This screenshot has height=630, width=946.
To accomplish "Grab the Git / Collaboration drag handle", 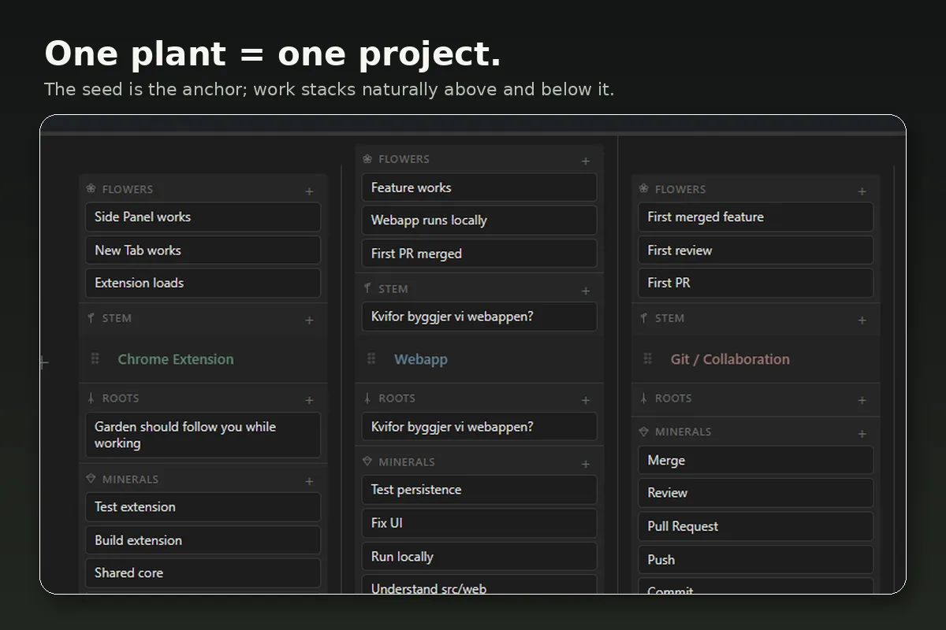I will (648, 359).
